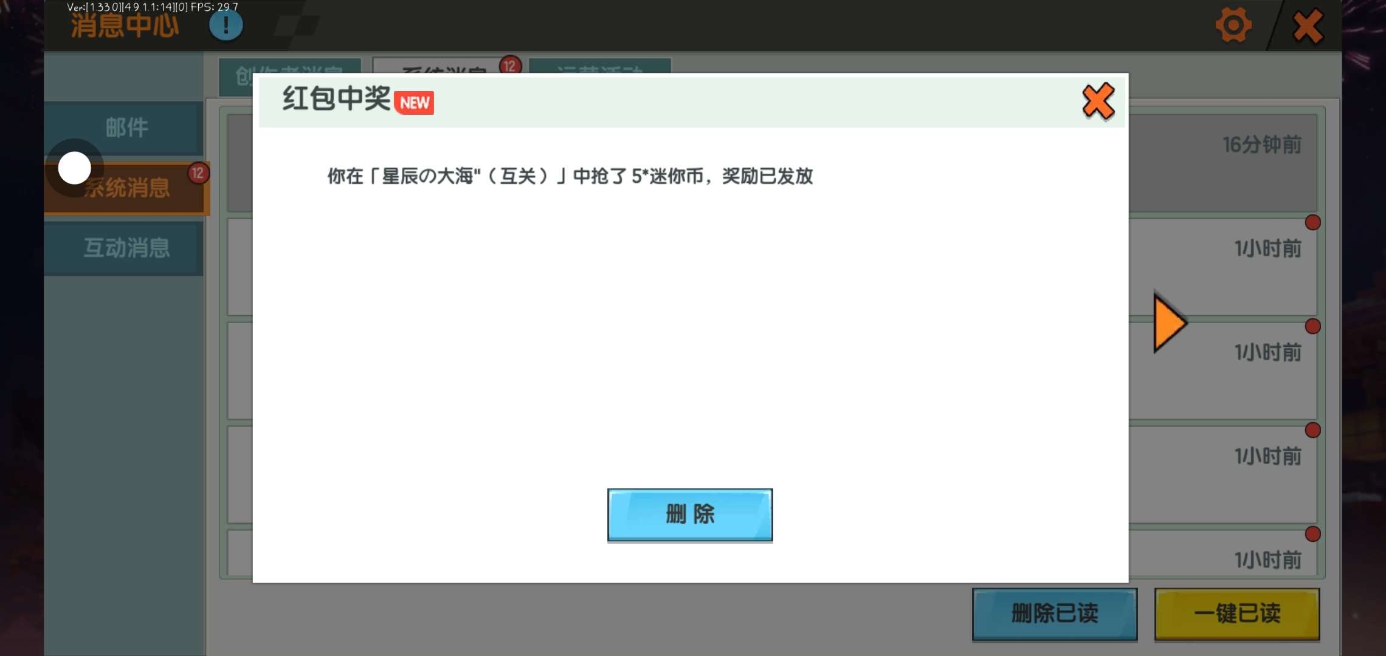Close message center with top-right X

coord(1308,27)
